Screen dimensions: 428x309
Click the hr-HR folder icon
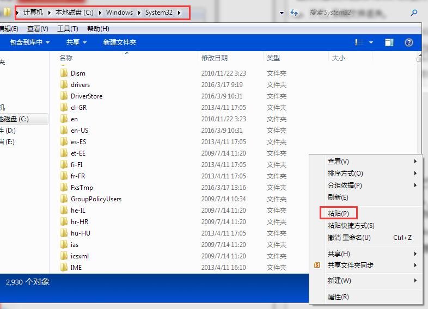pos(64,222)
